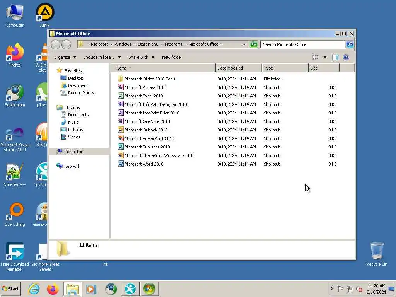Select Microsoft Publisher 2010 shortcut icon
Viewport: 396px width, 297px height.
click(x=121, y=147)
